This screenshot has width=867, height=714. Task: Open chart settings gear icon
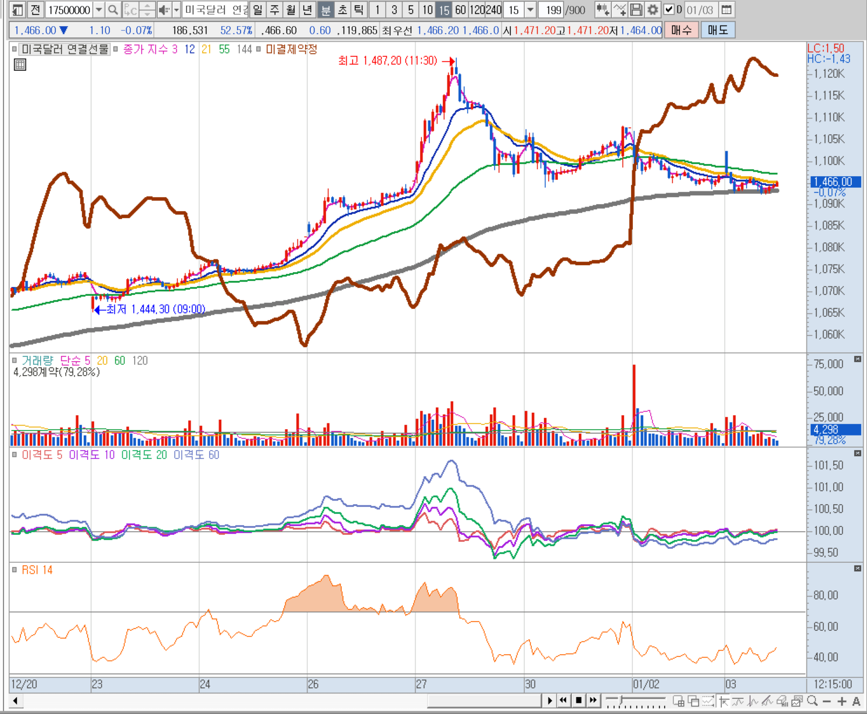pyautogui.click(x=653, y=10)
